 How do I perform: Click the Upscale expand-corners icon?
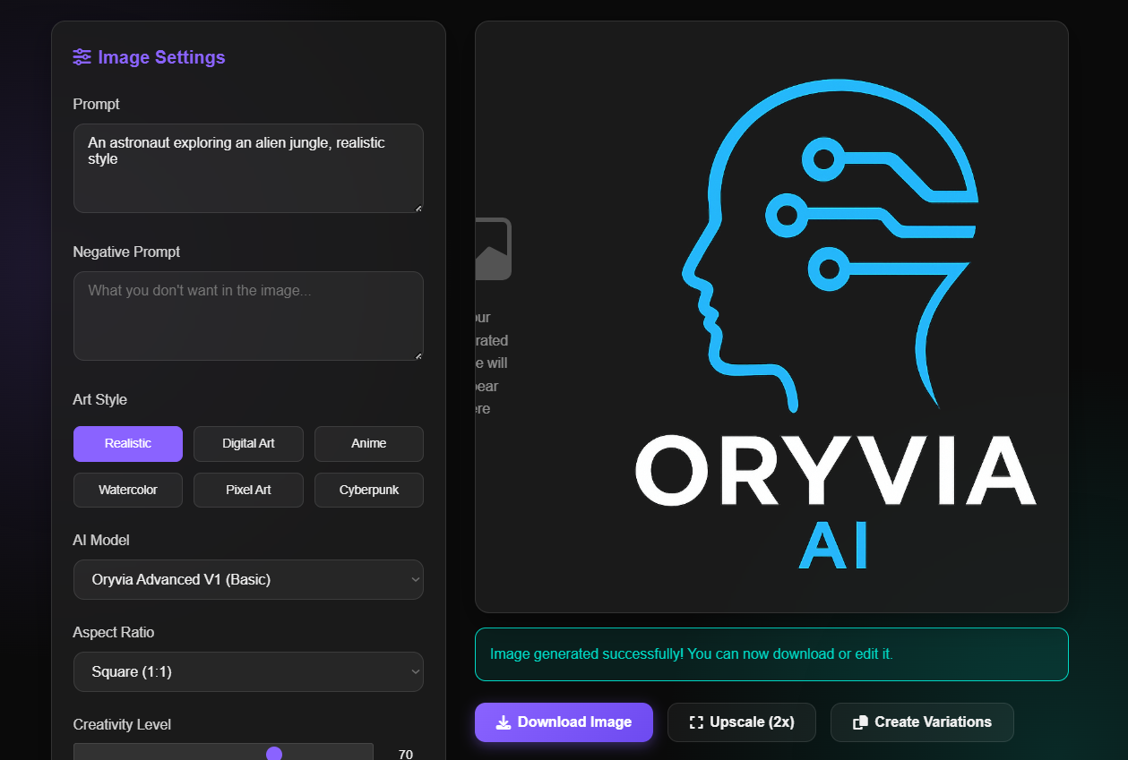pos(696,722)
